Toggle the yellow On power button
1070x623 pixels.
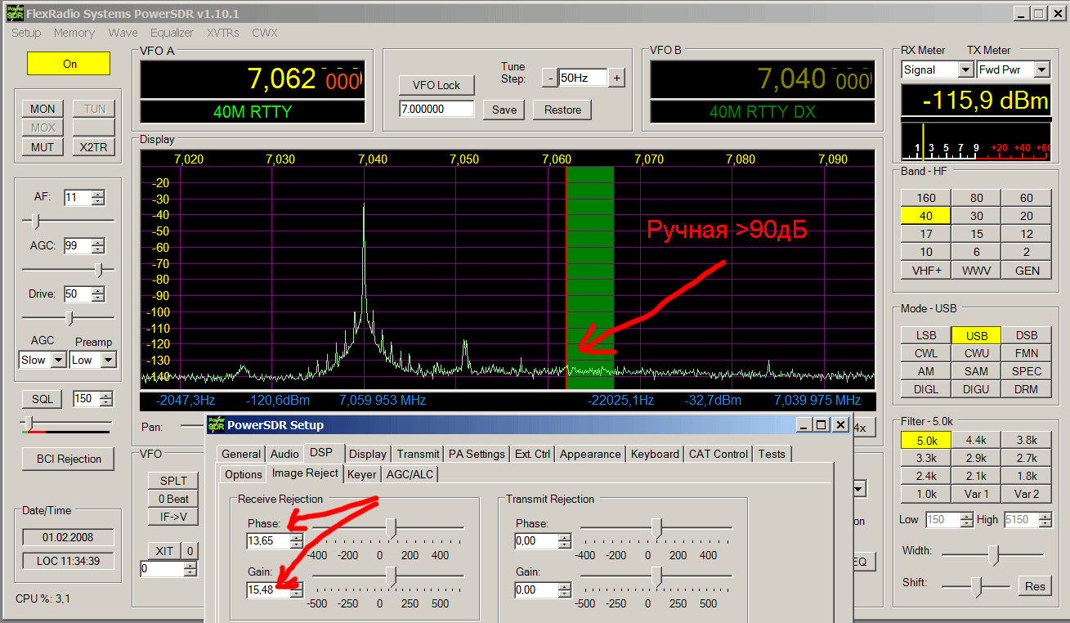coord(69,64)
